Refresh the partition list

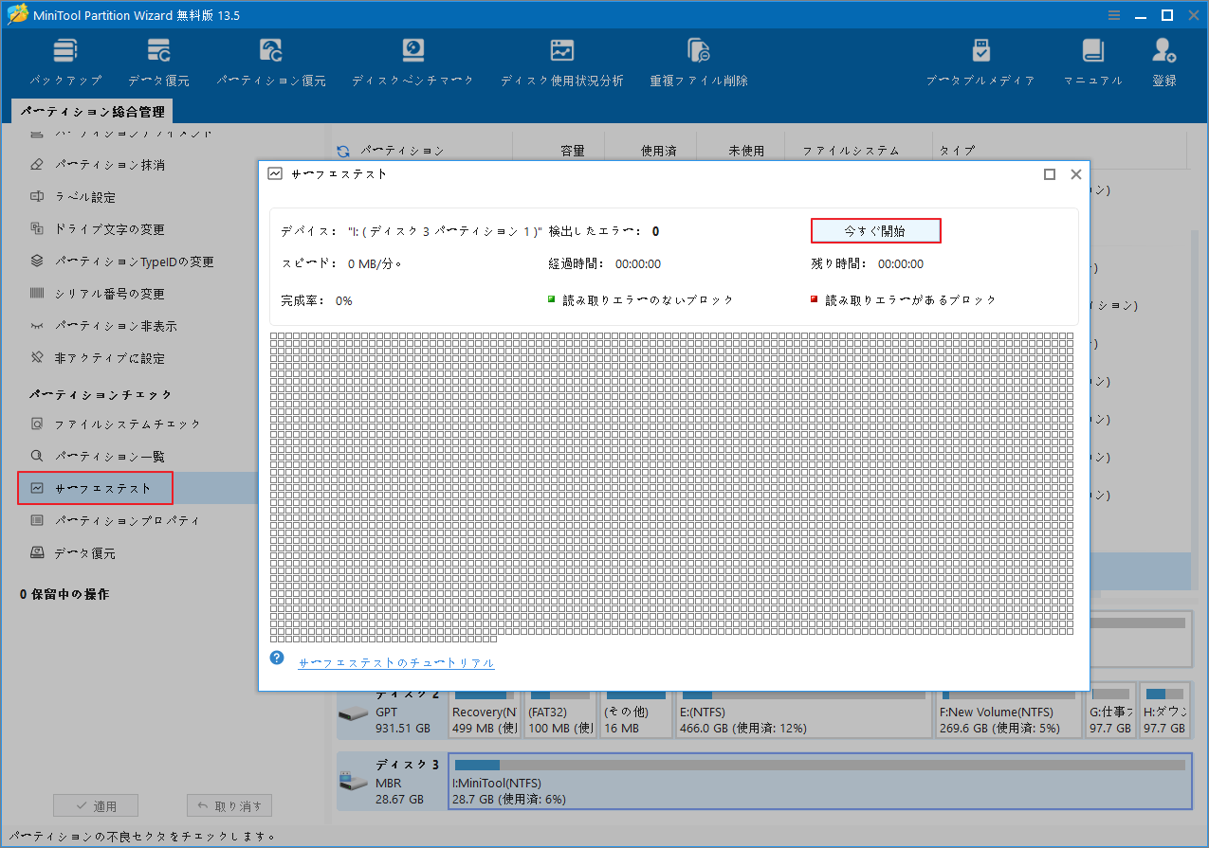click(x=341, y=150)
